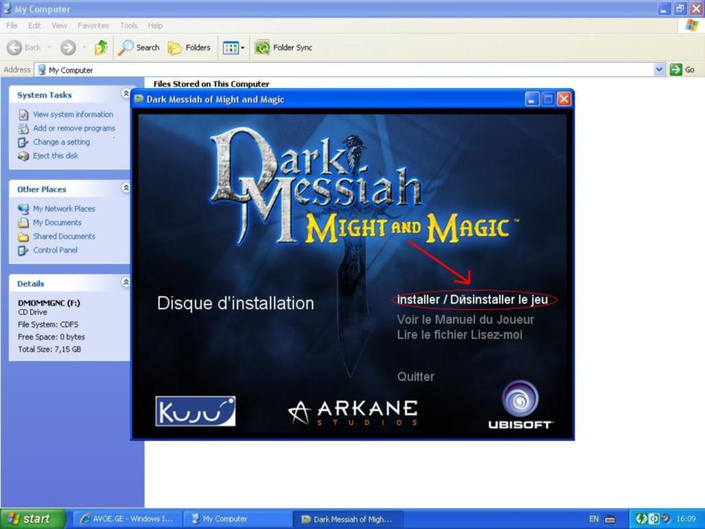Click the Eject this disk icon
The width and height of the screenshot is (705, 529).
pos(23,156)
